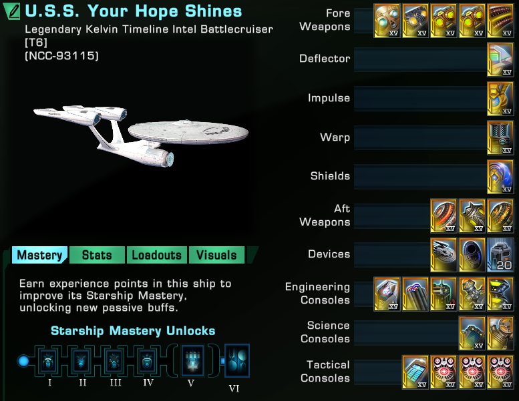Viewport: 519px width, 401px height.
Task: Open the Stats tab
Action: tap(97, 255)
